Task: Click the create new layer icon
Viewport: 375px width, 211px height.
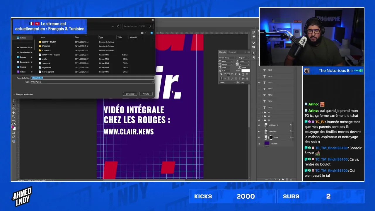Action: pos(287,179)
